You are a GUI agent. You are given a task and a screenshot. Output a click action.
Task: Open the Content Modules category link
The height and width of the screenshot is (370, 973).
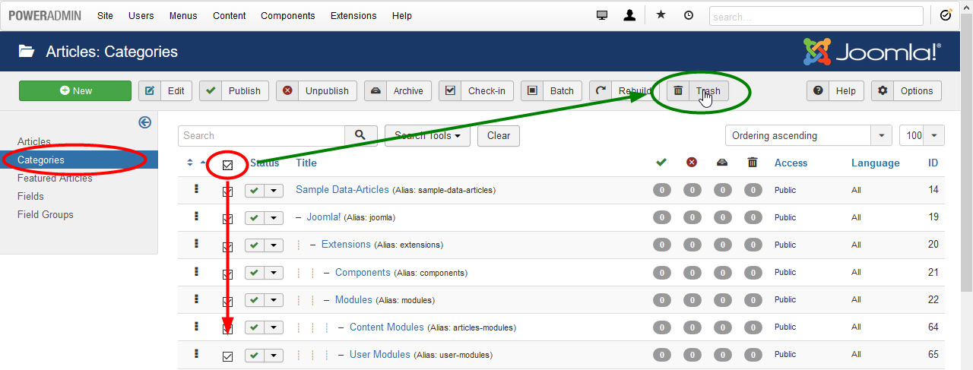387,327
